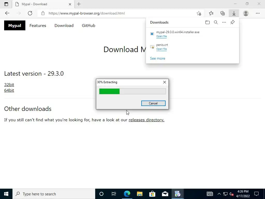
Task: Go to Mypal home logo
Action: (x=15, y=25)
